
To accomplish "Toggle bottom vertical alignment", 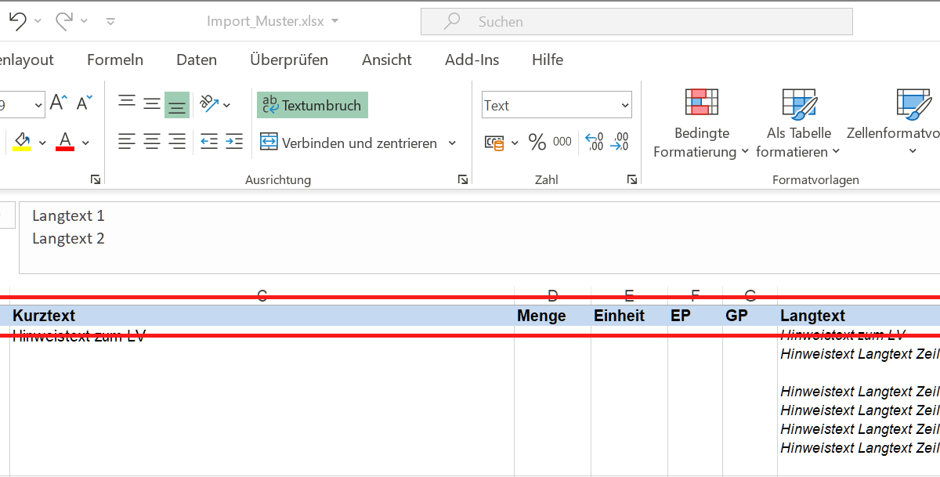I will pos(177,105).
